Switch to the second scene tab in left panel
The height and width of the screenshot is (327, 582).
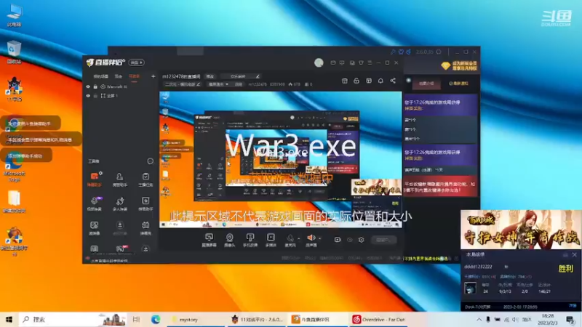pyautogui.click(x=119, y=76)
